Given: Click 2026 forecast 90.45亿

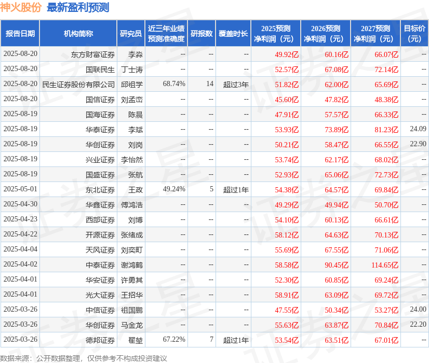Looking at the screenshot, I should click(x=337, y=265).
